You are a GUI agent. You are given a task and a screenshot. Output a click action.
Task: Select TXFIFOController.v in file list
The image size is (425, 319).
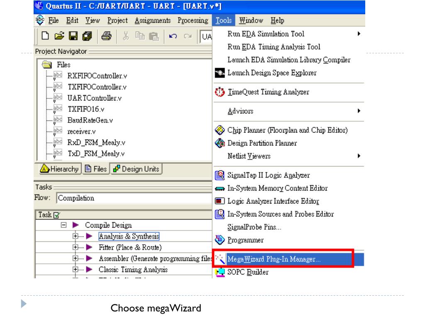97,87
